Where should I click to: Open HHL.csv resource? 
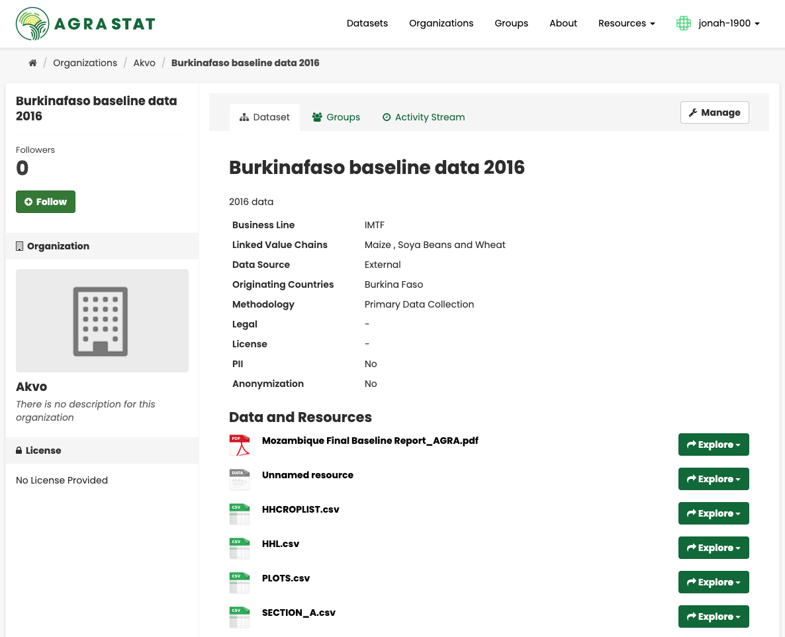[x=281, y=544]
